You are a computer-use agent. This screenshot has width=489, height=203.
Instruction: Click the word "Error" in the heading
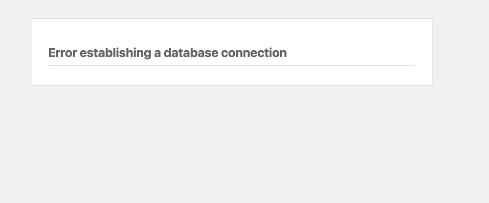click(63, 53)
